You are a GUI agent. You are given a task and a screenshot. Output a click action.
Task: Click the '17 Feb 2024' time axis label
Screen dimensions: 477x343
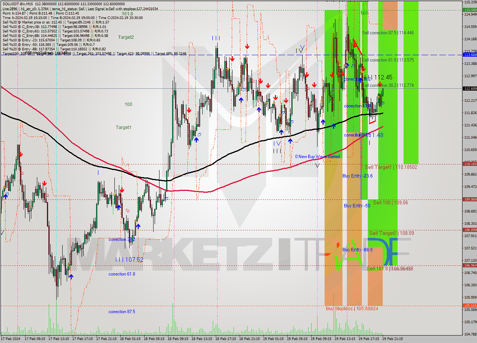11,339
